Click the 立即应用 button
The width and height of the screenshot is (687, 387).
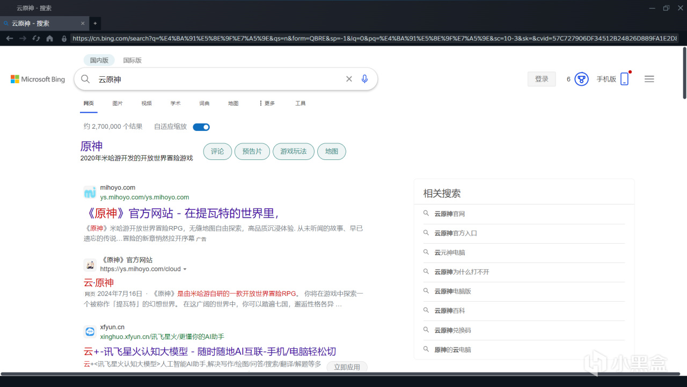click(347, 367)
